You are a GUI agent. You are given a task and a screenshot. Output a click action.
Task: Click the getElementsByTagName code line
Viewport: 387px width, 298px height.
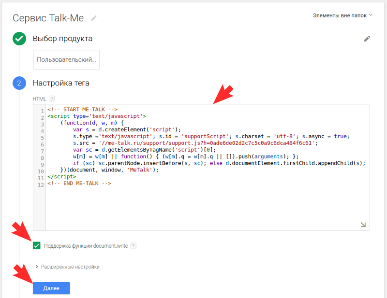coord(144,150)
